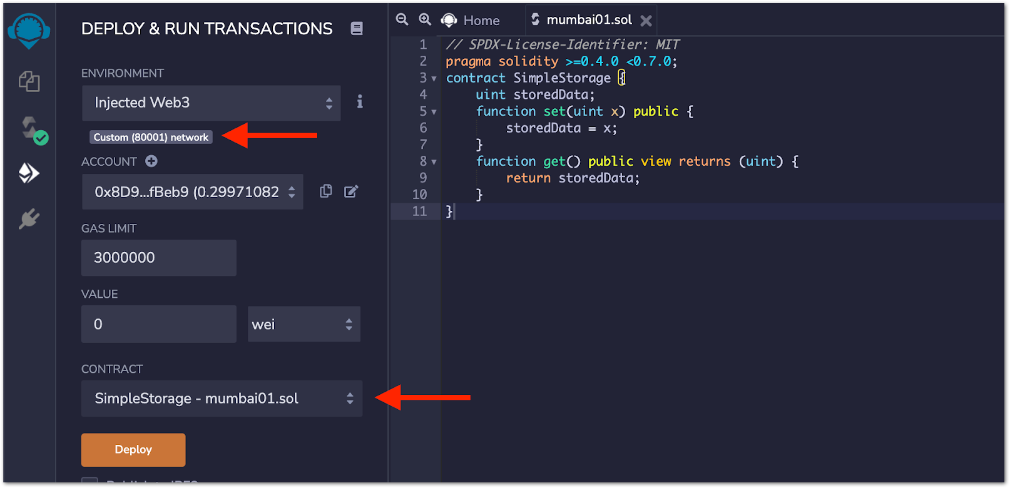1010x488 pixels.
Task: Open Deploy & Run sidebar icon
Action: click(x=29, y=173)
